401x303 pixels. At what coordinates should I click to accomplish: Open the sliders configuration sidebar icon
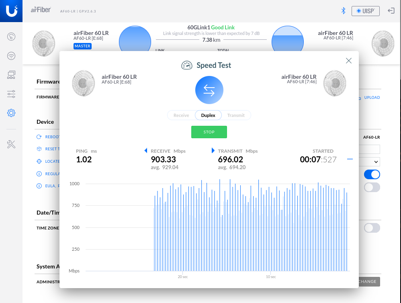pyautogui.click(x=11, y=94)
